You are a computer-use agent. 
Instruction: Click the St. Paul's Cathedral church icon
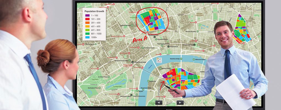point(194,45)
